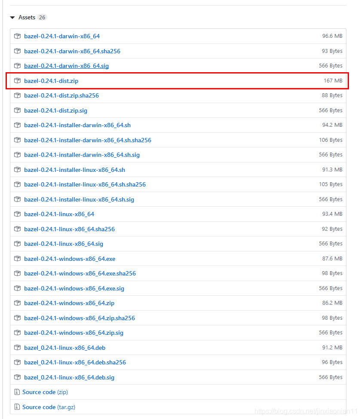Click package icon beside installer-linux-x86_64.sh.sig
Viewport: 361px width, 419px height.
(17, 199)
